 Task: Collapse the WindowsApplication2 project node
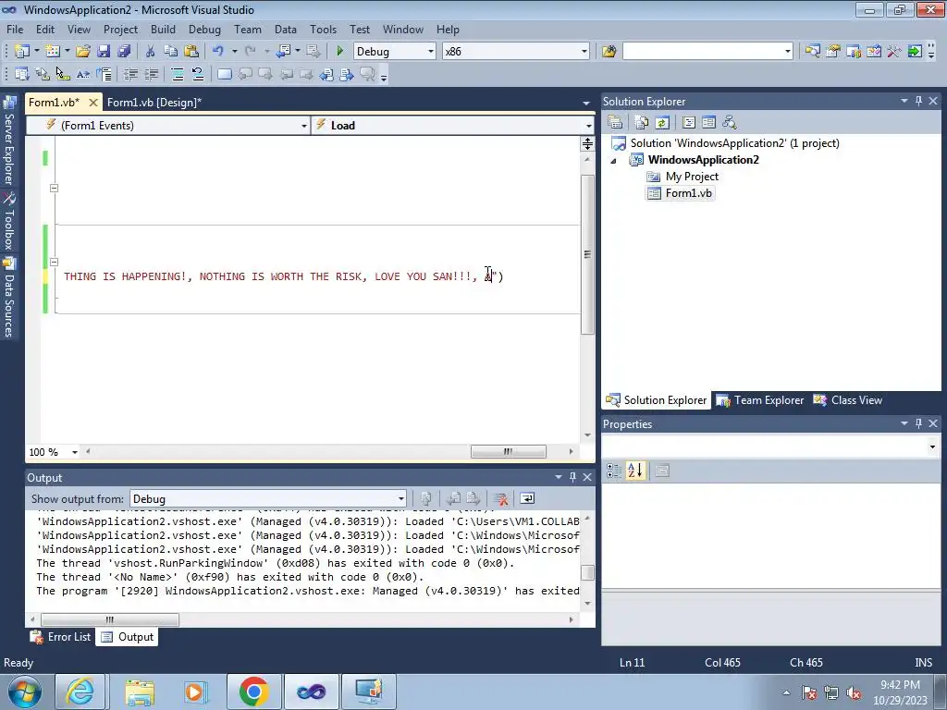point(614,160)
